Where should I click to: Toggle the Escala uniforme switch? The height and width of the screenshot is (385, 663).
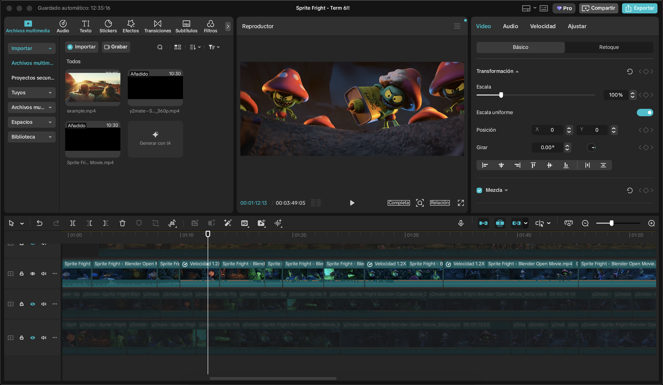[645, 112]
